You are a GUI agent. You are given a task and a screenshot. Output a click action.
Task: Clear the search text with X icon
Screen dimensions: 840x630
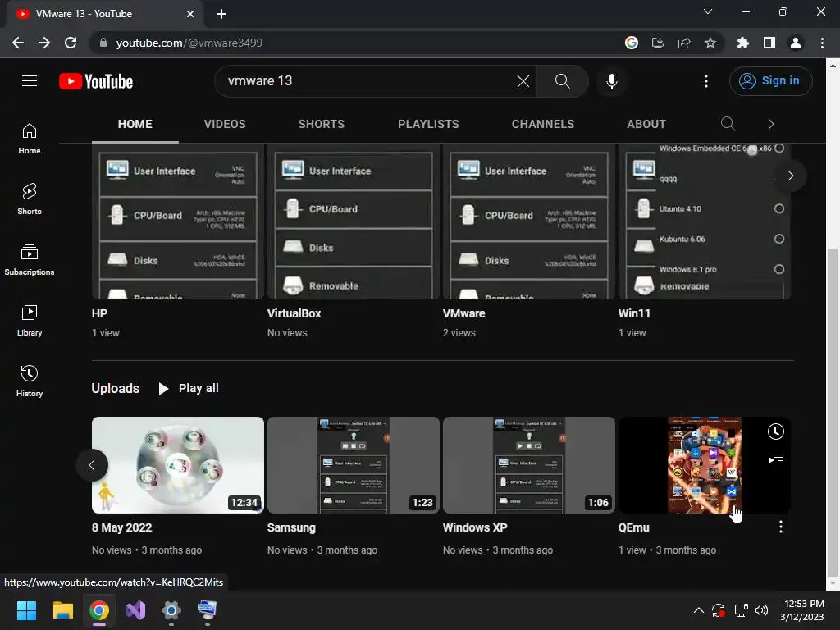(523, 81)
